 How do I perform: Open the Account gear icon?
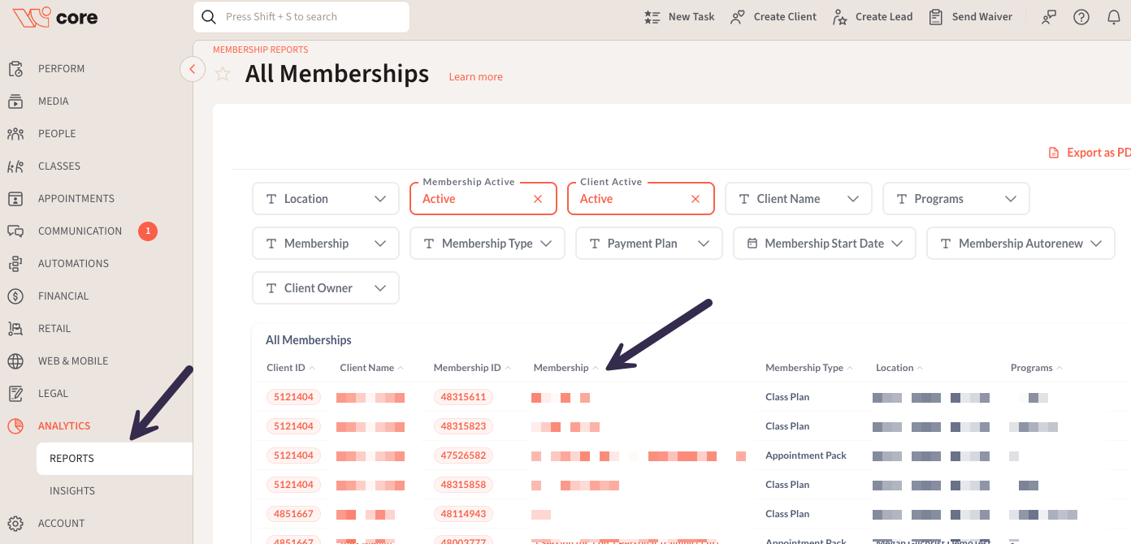15,524
